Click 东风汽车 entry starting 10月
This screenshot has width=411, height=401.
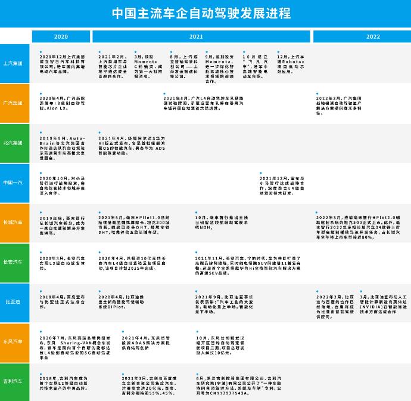click(220, 346)
